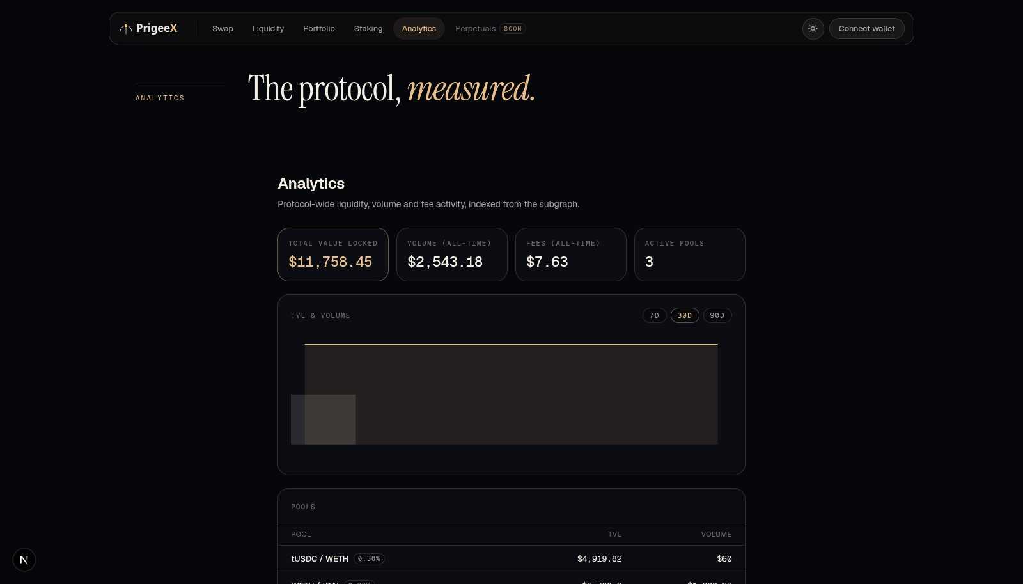Screen dimensions: 1023x584
Task: Click the Active Pools stat card
Action: coord(690,255)
